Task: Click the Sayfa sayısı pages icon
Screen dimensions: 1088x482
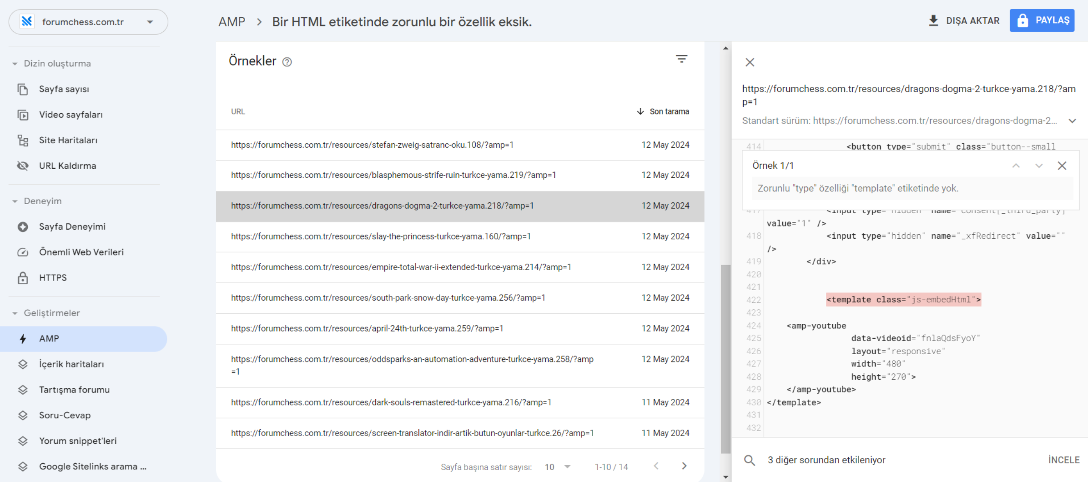Action: [23, 89]
